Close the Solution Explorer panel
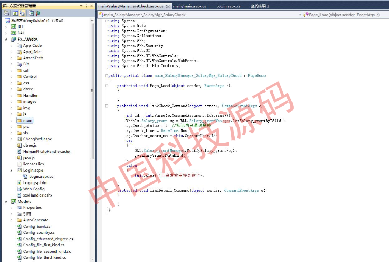 click(x=91, y=6)
